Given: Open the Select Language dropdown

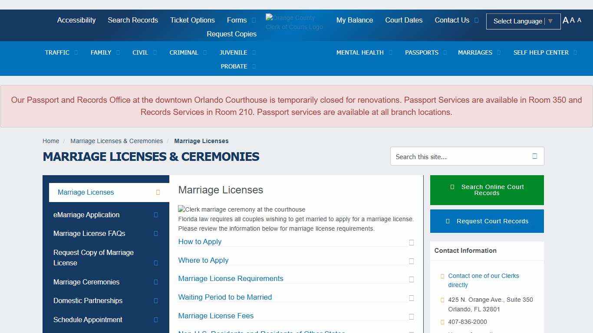Looking at the screenshot, I should point(523,21).
